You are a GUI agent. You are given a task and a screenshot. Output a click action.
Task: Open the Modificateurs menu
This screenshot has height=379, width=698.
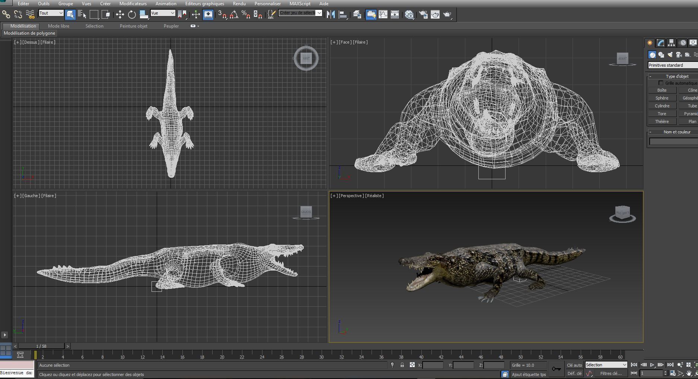pyautogui.click(x=133, y=4)
